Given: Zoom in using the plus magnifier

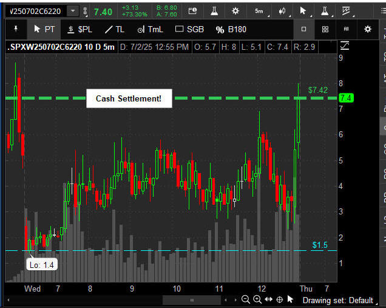Looking at the screenshot, I should [x=257, y=299].
